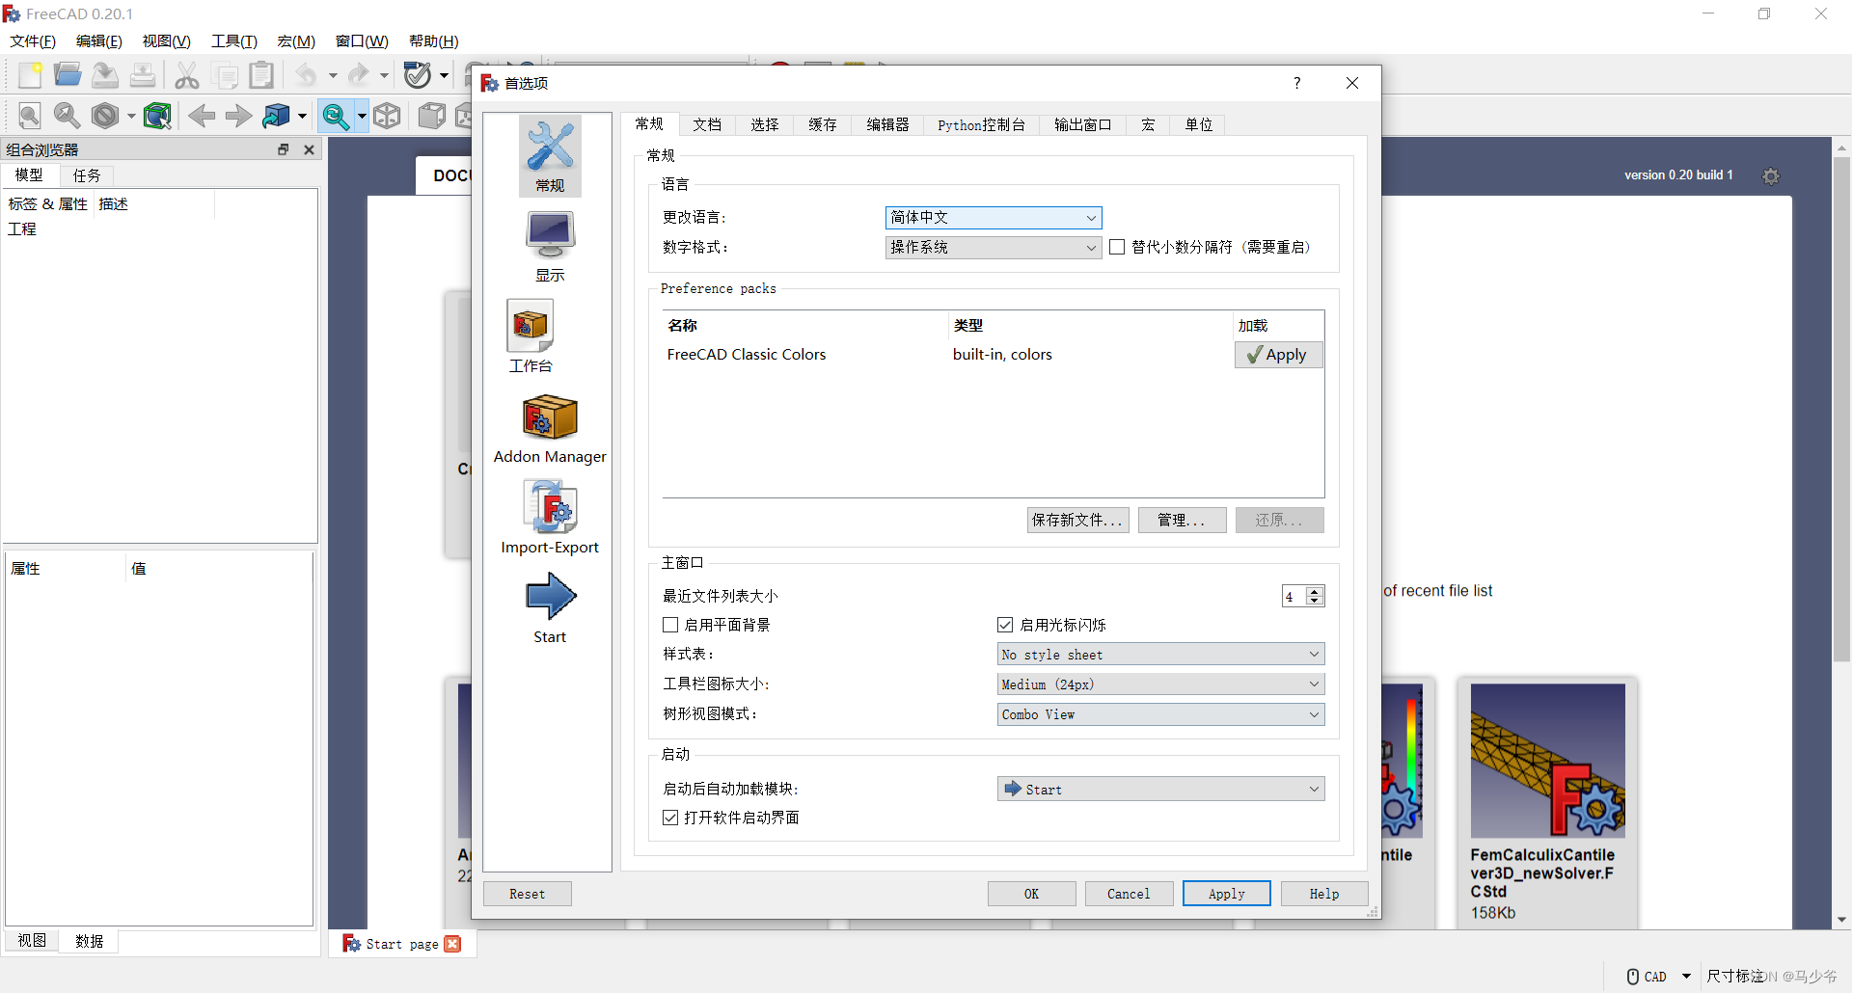Select FreeCAD Classic Colors row

(x=947, y=355)
